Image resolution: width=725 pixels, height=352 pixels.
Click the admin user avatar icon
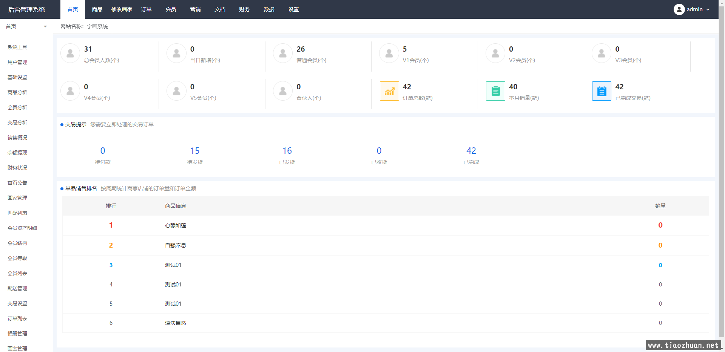click(679, 9)
